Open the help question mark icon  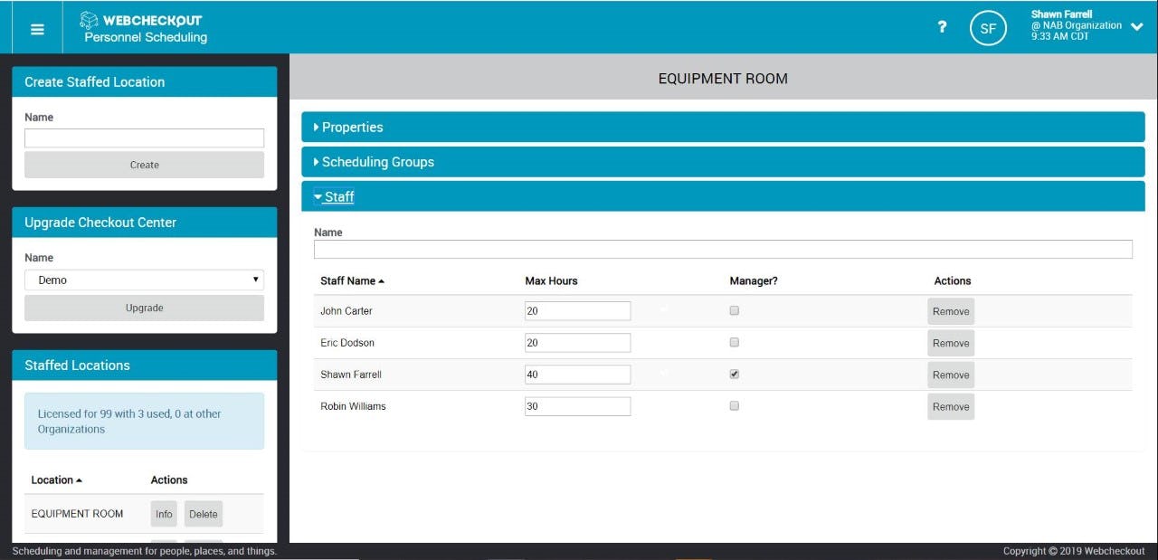tap(941, 27)
